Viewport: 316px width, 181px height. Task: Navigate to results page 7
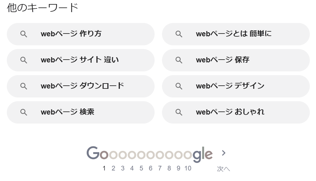click(160, 168)
